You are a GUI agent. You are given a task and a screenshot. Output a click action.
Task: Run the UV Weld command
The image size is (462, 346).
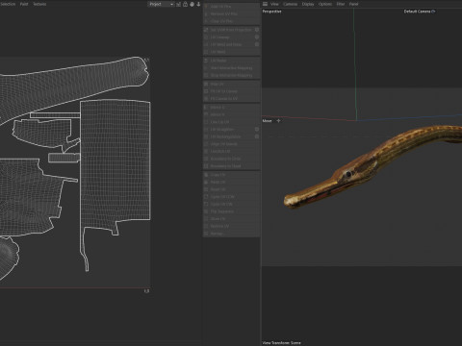tap(231, 52)
